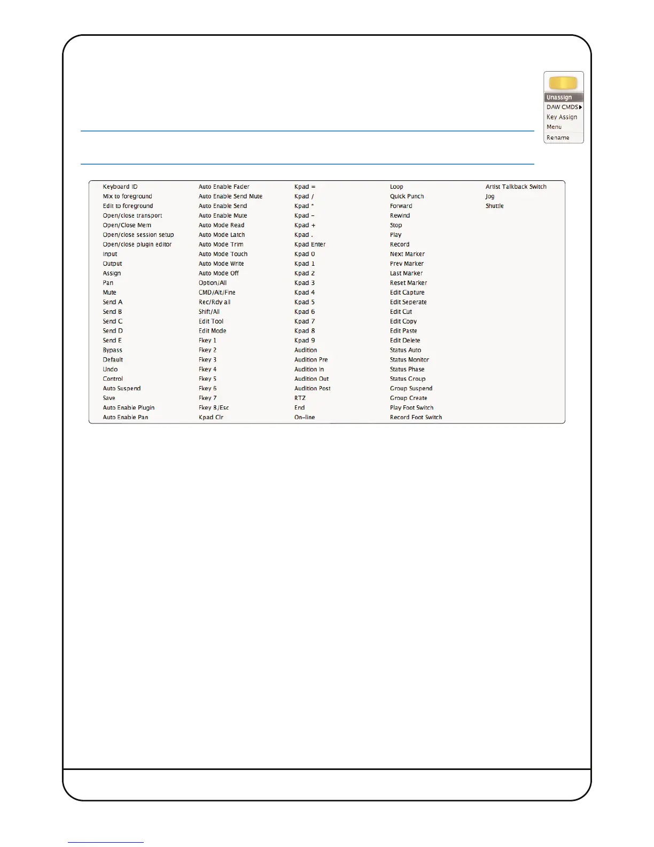Pick the RTZ command
This screenshot has height=847, width=654.
pyautogui.click(x=300, y=398)
